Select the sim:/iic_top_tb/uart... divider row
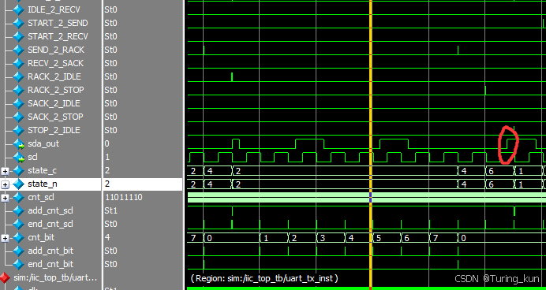 55,278
